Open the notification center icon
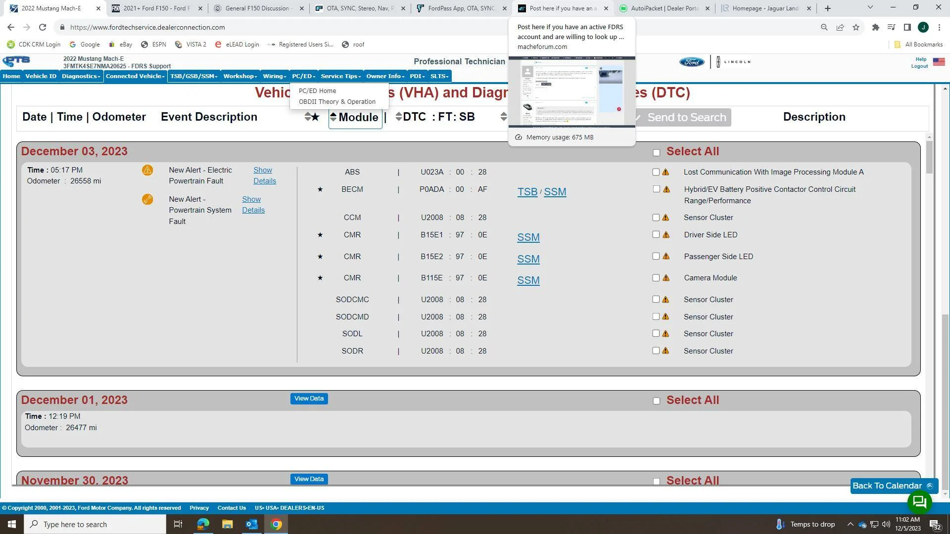The image size is (950, 534). pyautogui.click(x=935, y=524)
